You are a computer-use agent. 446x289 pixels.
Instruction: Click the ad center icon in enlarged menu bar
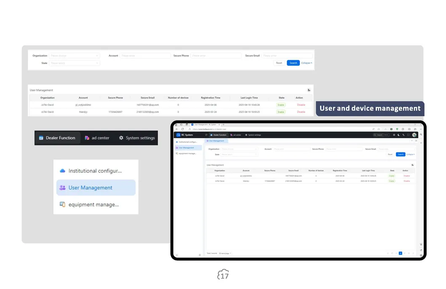[x=87, y=138]
